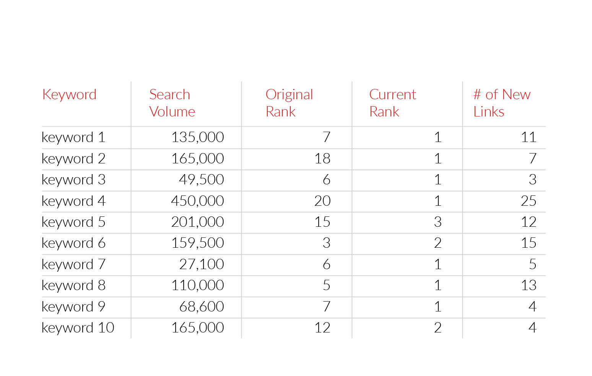This screenshot has height=376, width=592.
Task: Click the keyword 4 row label
Action: 73,201
